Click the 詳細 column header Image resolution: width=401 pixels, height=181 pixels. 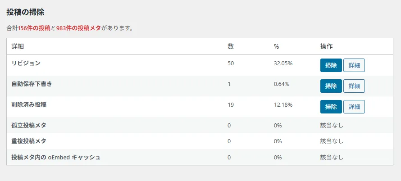18,46
